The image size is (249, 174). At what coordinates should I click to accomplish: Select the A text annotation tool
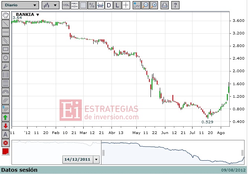pos(6,135)
